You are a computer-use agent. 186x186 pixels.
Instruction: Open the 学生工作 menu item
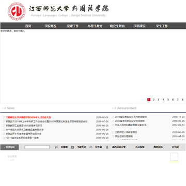(x=162, y=26)
